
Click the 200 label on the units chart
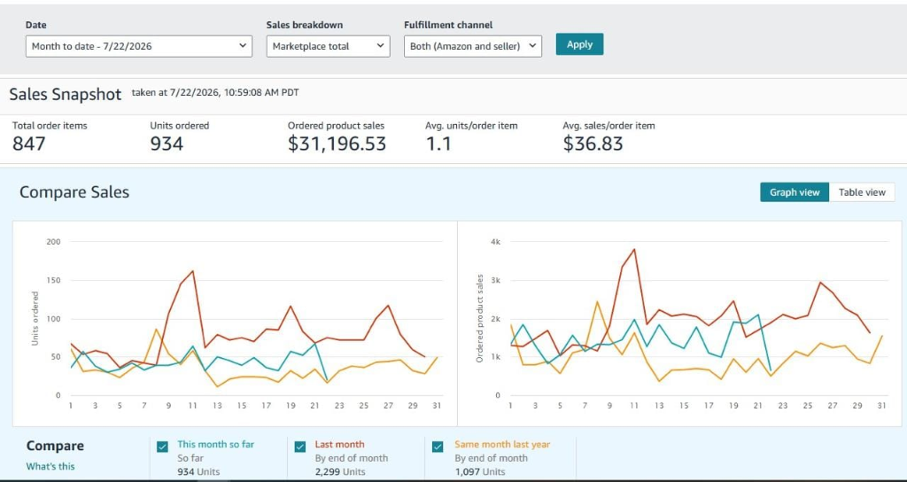[54, 242]
